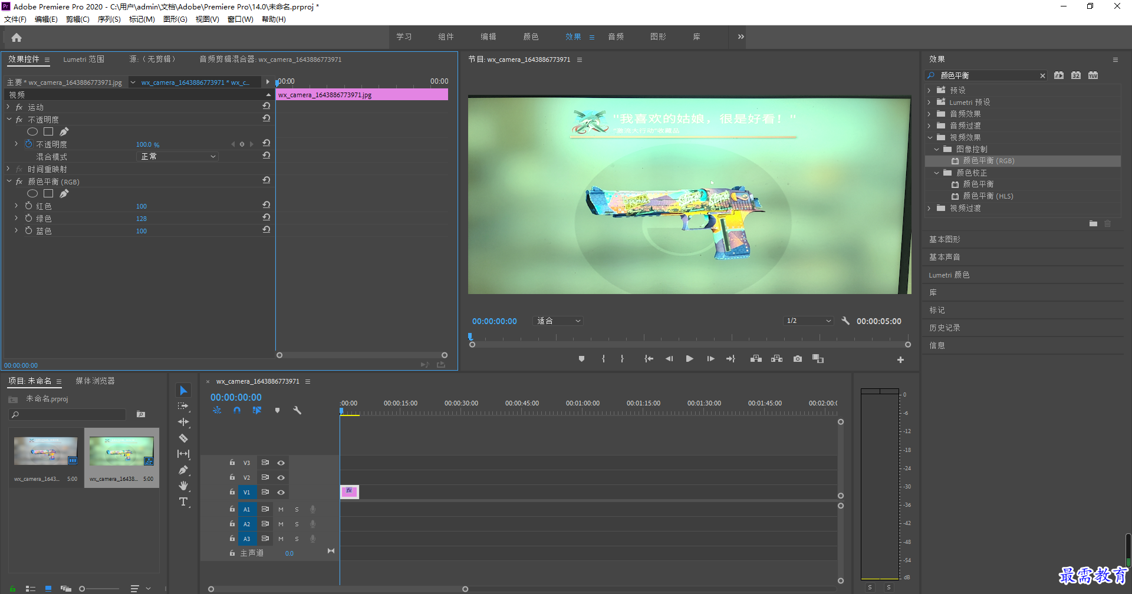The image size is (1132, 594).
Task: Open timeline display settings wrench
Action: click(x=297, y=410)
